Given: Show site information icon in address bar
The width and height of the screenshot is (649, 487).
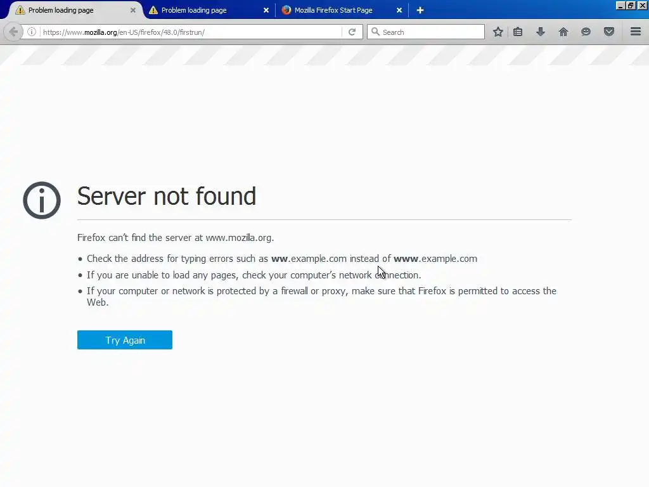Looking at the screenshot, I should point(32,32).
